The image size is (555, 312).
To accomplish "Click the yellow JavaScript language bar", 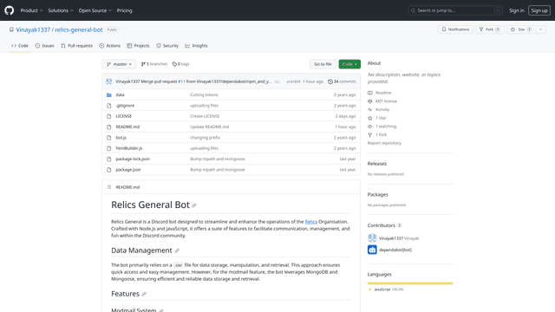I will [x=410, y=283].
